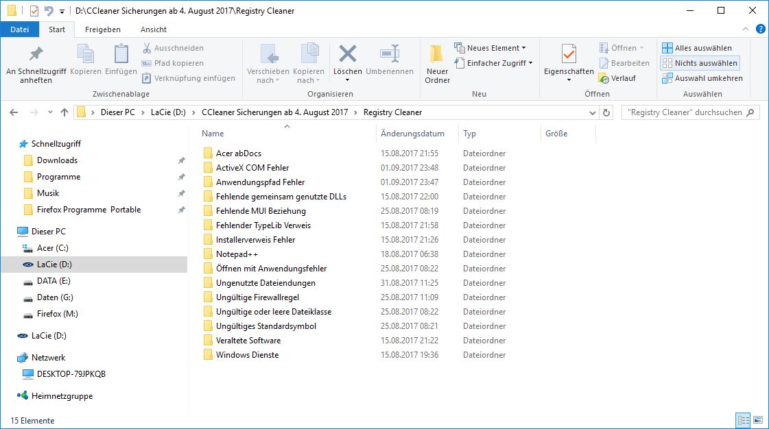Click the Pin to Quick Access icon
This screenshot has width=769, height=429.
pyautogui.click(x=36, y=54)
